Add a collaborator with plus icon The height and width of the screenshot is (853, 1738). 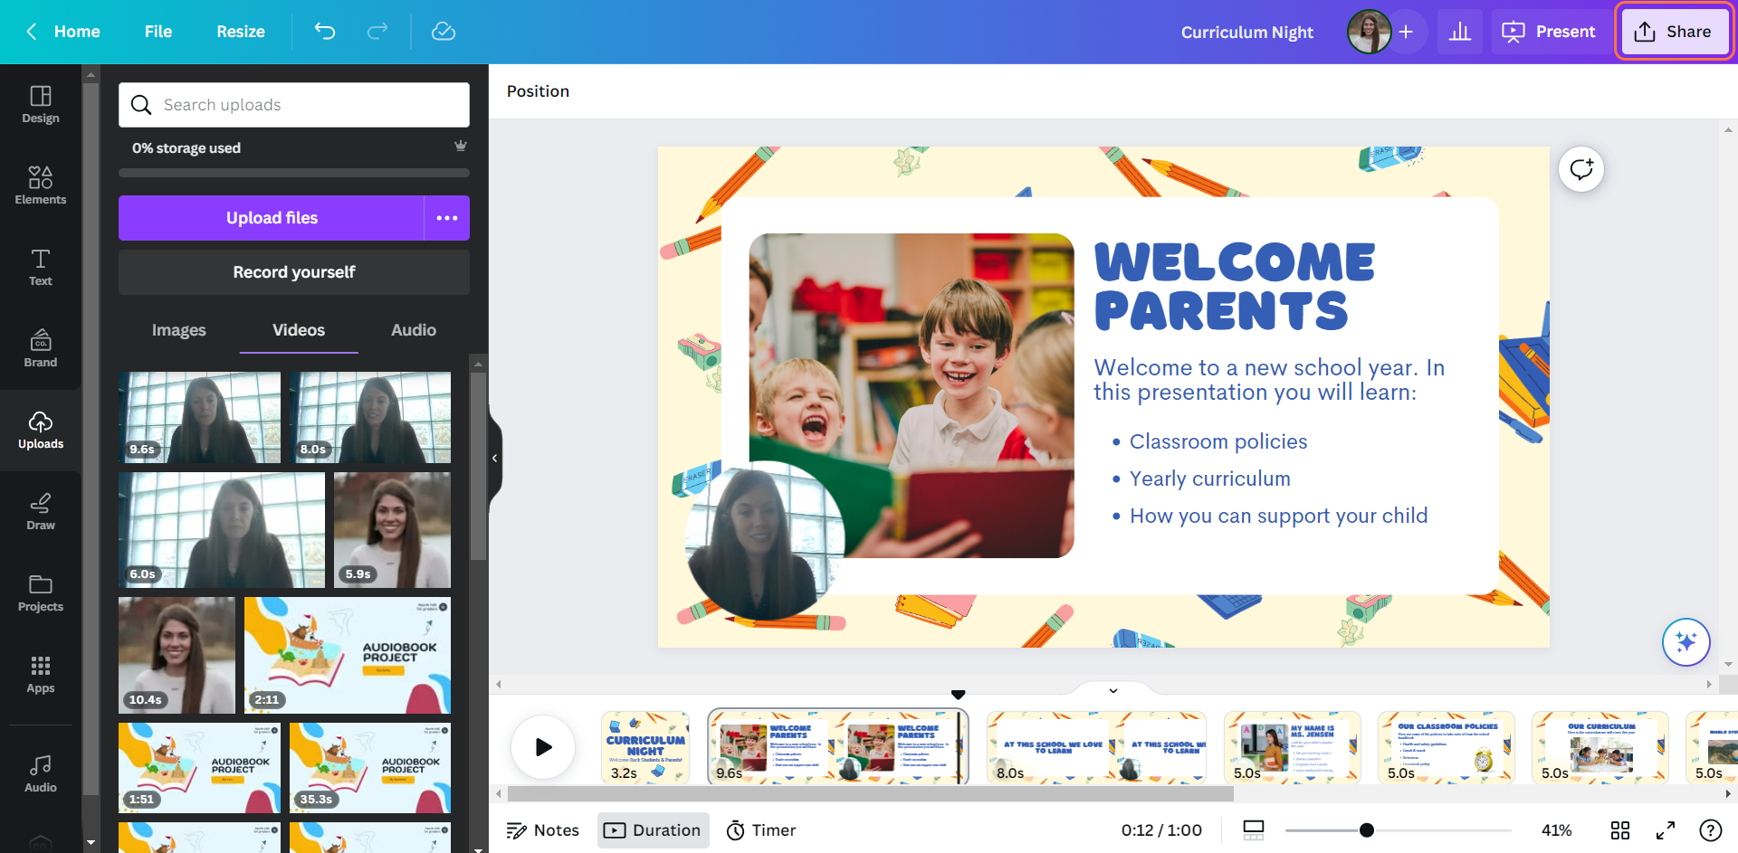coord(1406,32)
